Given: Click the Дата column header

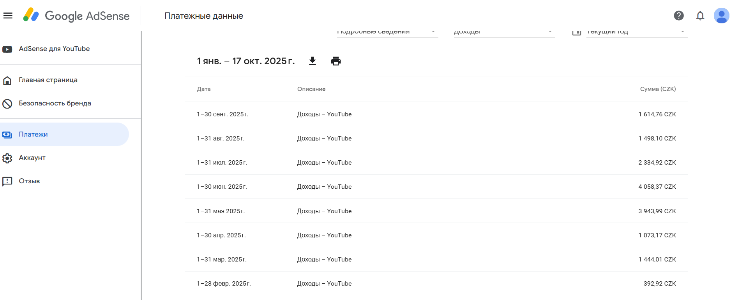Looking at the screenshot, I should pyautogui.click(x=204, y=89).
